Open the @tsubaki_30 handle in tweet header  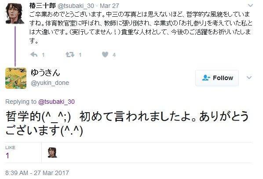click(76, 6)
